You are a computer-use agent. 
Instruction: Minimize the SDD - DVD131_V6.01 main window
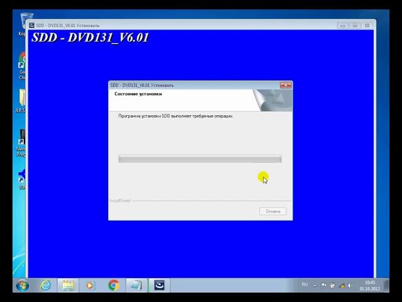click(x=343, y=25)
